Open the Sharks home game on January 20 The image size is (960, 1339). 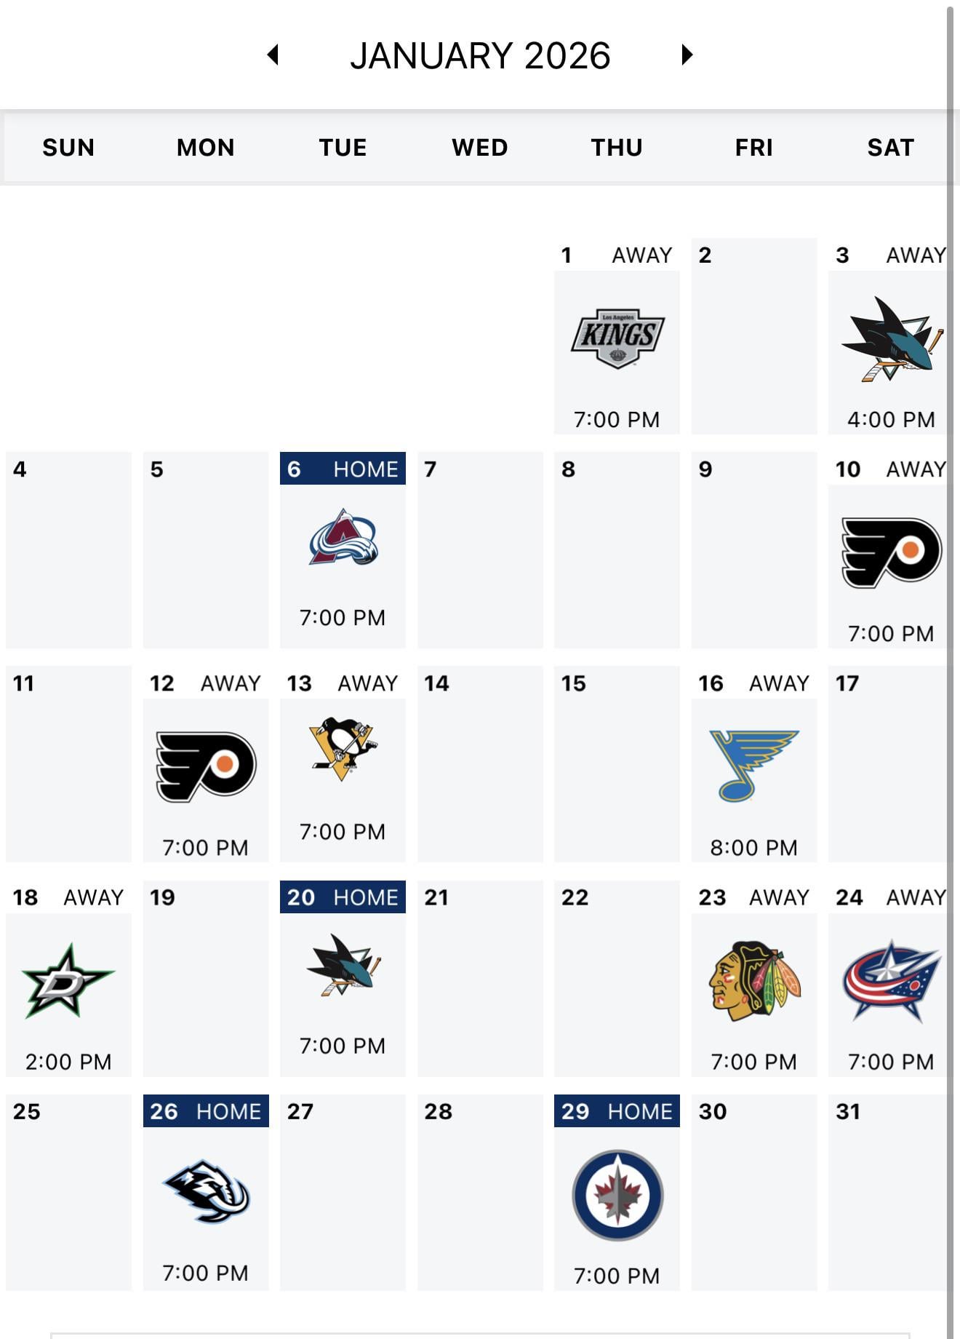pos(343,965)
